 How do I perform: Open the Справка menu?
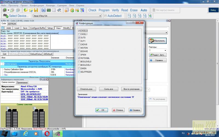[80, 5]
